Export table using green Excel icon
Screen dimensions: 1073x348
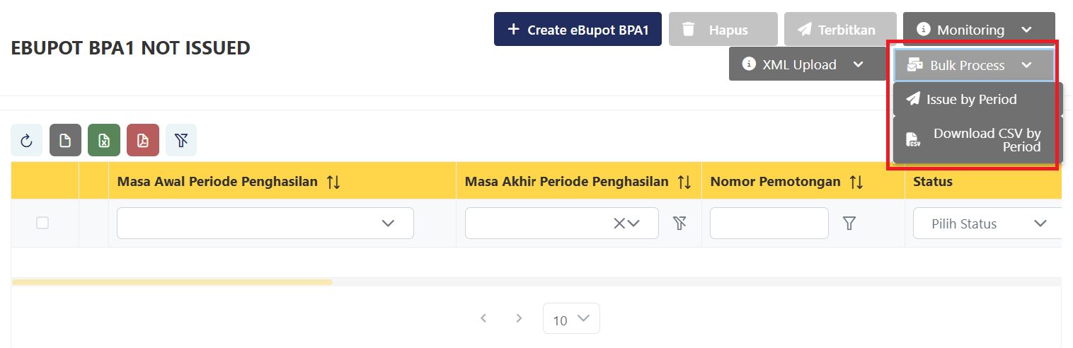(104, 141)
